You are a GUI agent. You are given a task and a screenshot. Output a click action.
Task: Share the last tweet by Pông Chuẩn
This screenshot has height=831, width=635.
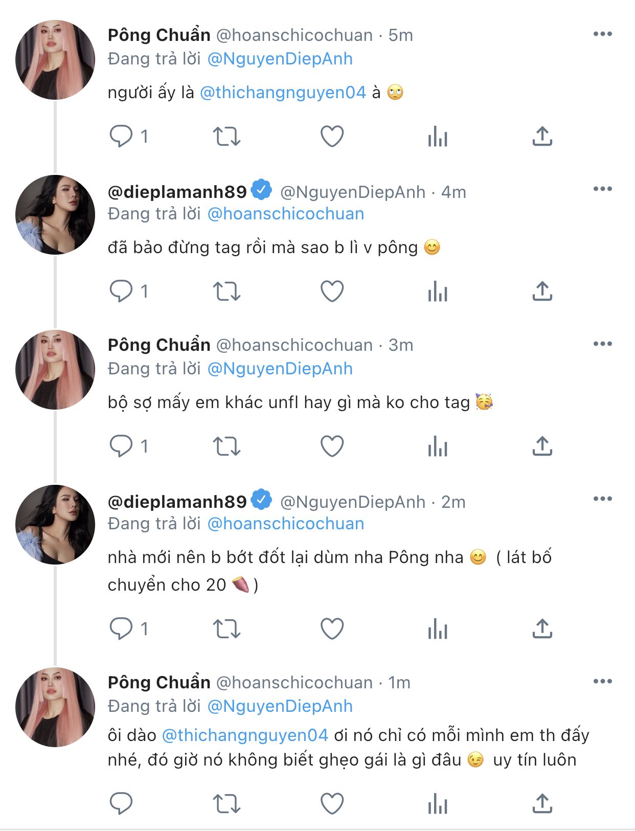(x=542, y=803)
